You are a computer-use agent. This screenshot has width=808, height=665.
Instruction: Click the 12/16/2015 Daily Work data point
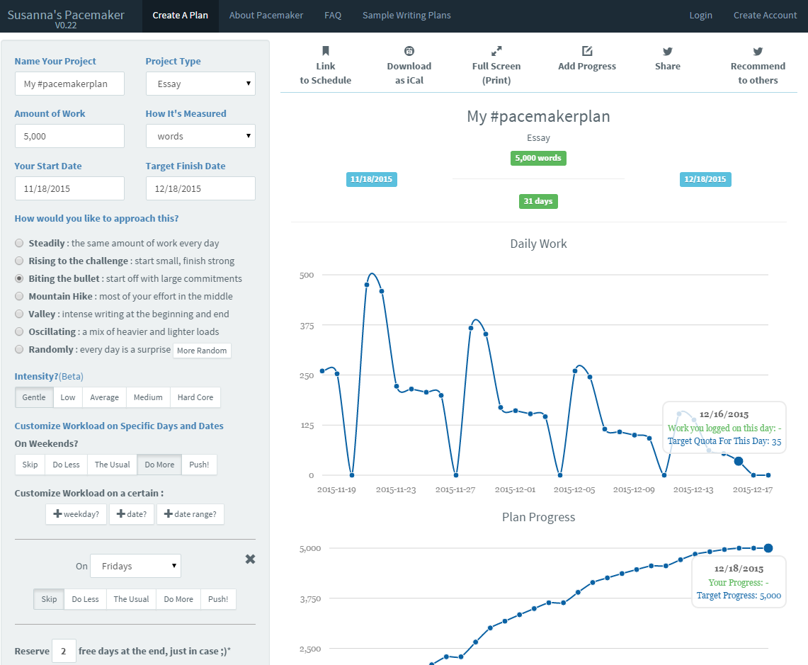(x=739, y=461)
